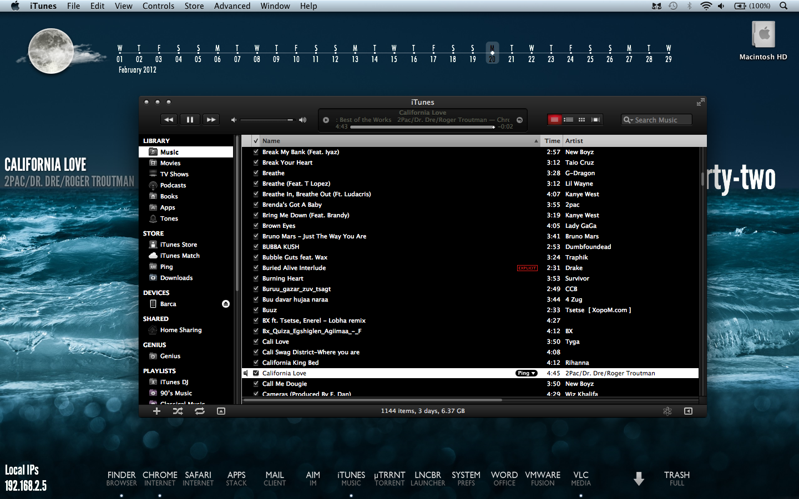The width and height of the screenshot is (799, 499).
Task: Open TV Shows in the library sidebar
Action: tap(186, 174)
